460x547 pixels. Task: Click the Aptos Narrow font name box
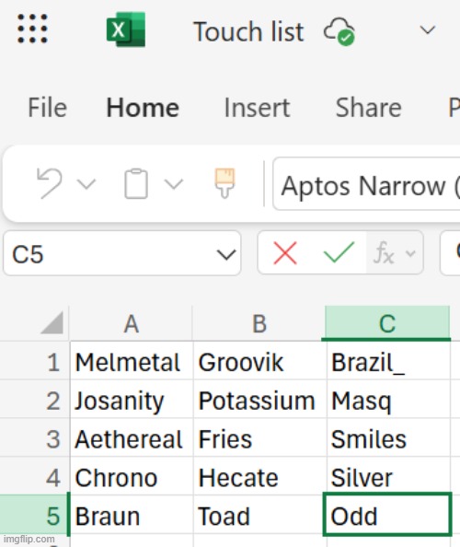point(366,184)
